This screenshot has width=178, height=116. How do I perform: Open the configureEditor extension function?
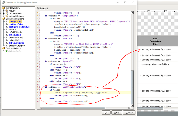(16, 24)
